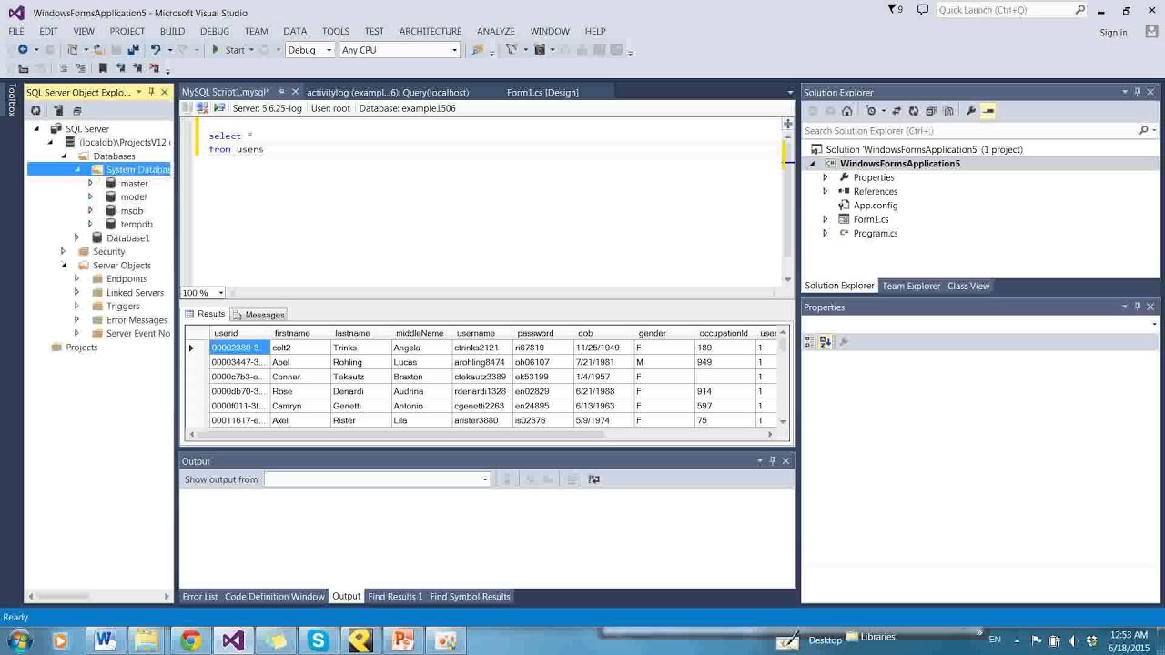Click the Sign in link

[x=1112, y=33]
